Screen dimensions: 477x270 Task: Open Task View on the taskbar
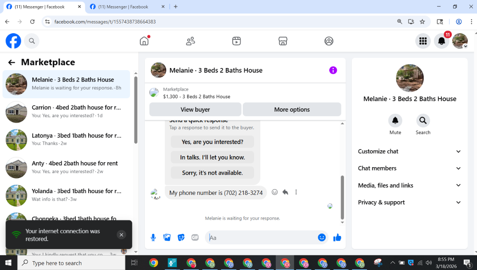[x=134, y=263]
